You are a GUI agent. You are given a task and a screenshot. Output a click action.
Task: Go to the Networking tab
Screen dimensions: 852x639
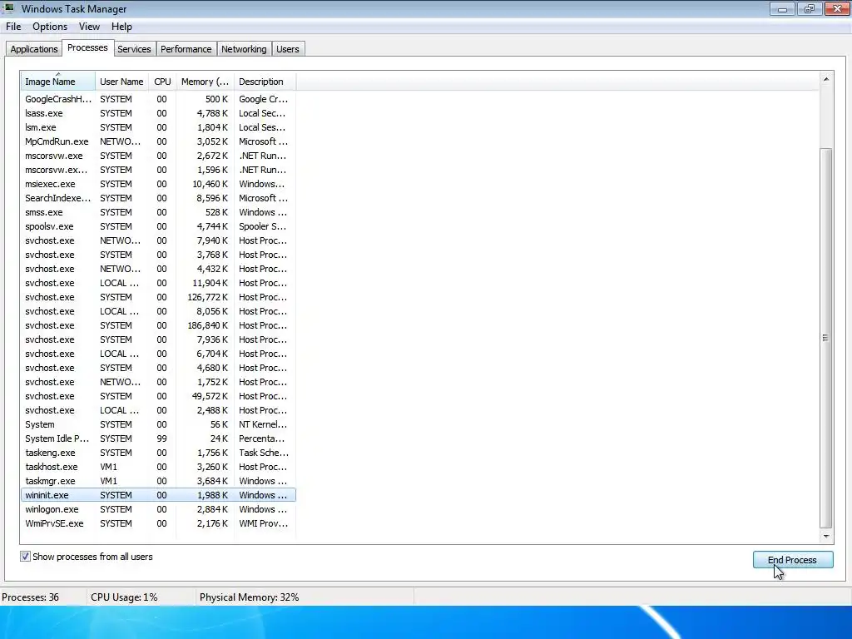(244, 49)
